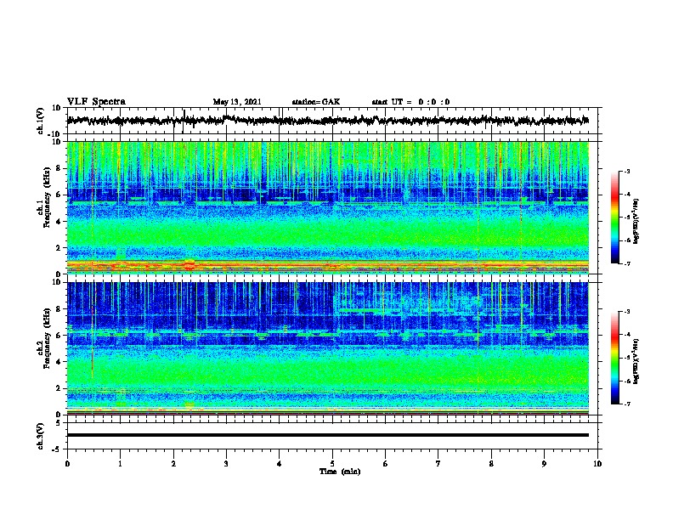Click the "station=GAK" header label
673x520 pixels.
point(316,102)
